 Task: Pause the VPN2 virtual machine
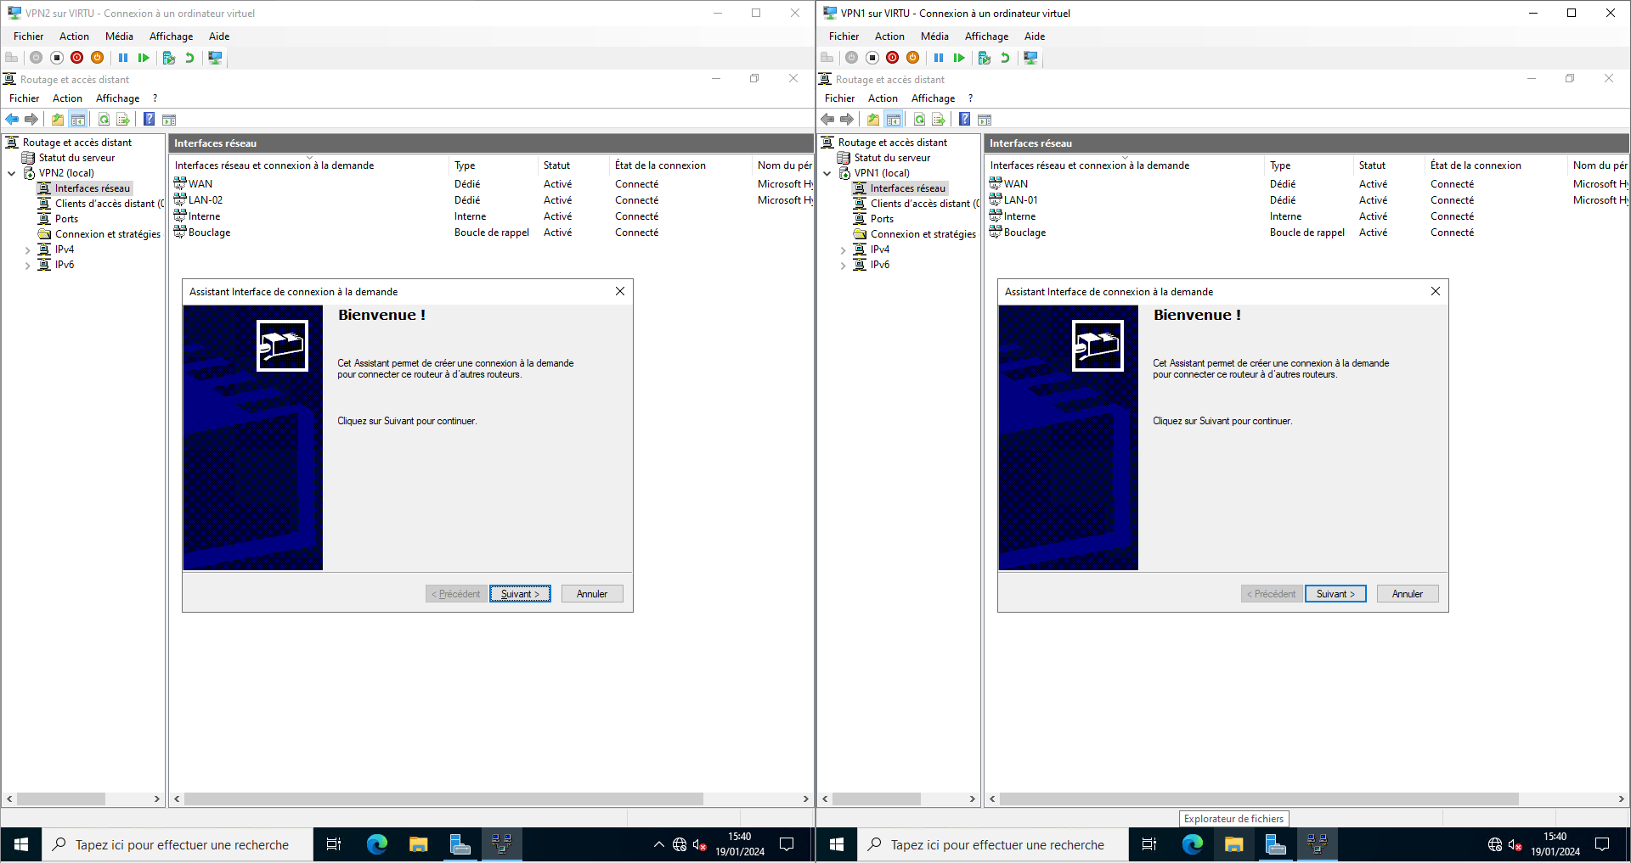[123, 58]
